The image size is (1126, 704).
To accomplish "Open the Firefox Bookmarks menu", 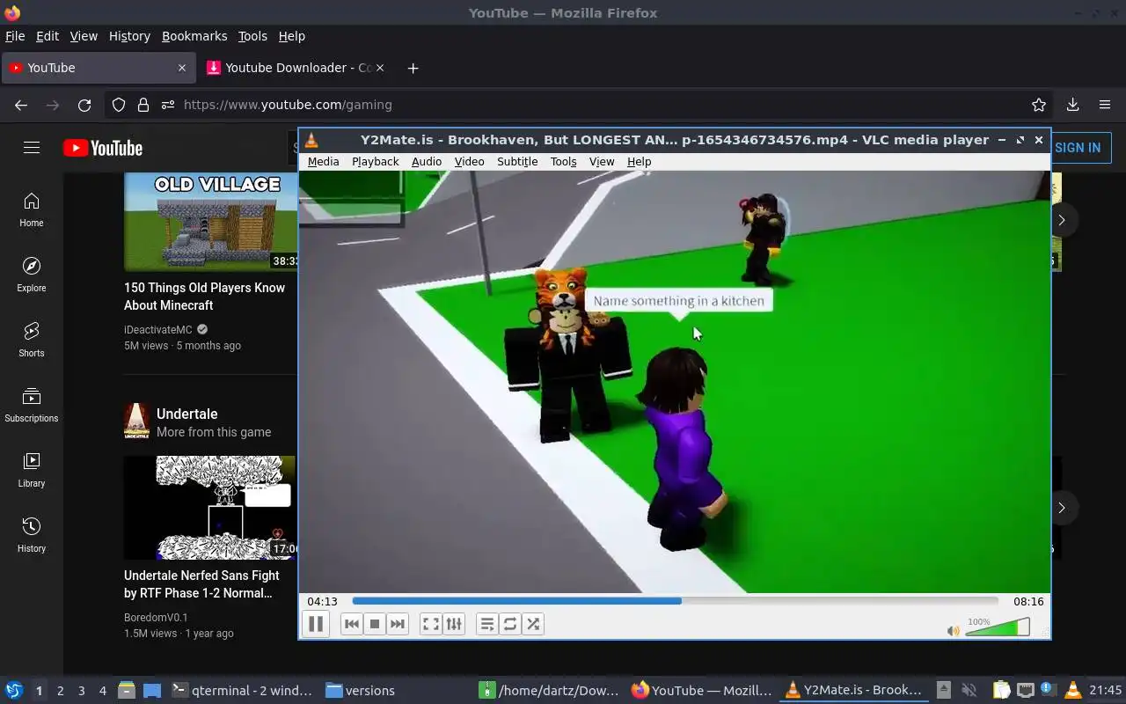I will [x=194, y=36].
